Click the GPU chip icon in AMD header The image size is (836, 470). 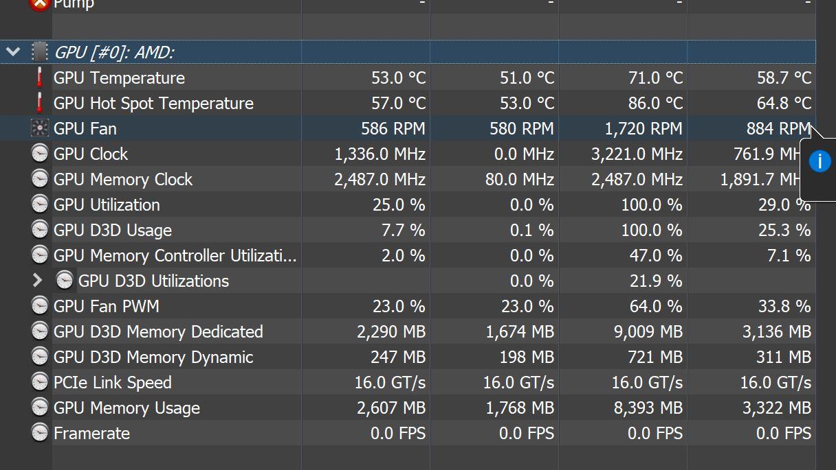(40, 51)
